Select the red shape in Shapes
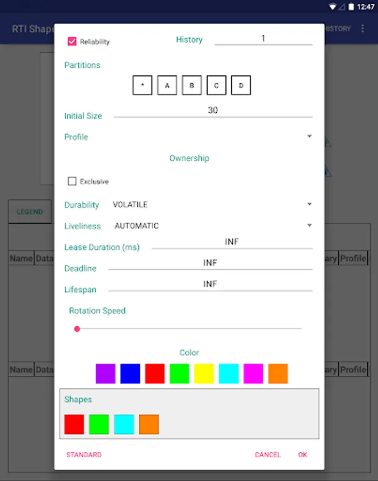Image resolution: width=378 pixels, height=481 pixels. [x=74, y=424]
